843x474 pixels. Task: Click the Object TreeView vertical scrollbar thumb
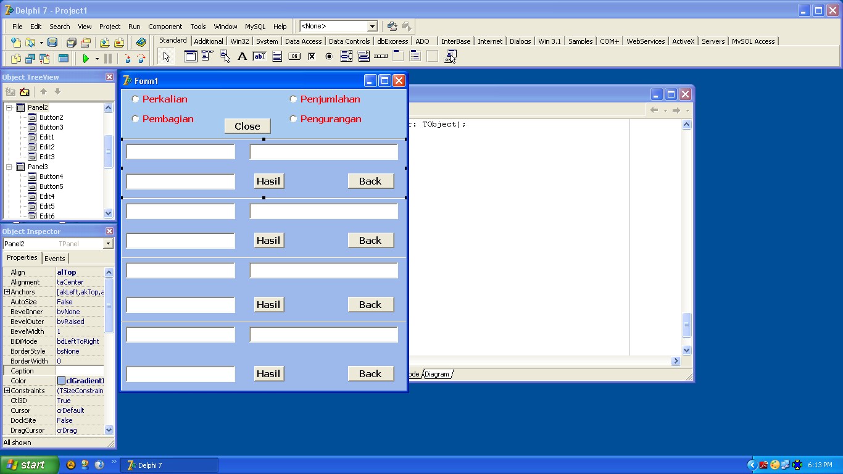(109, 152)
